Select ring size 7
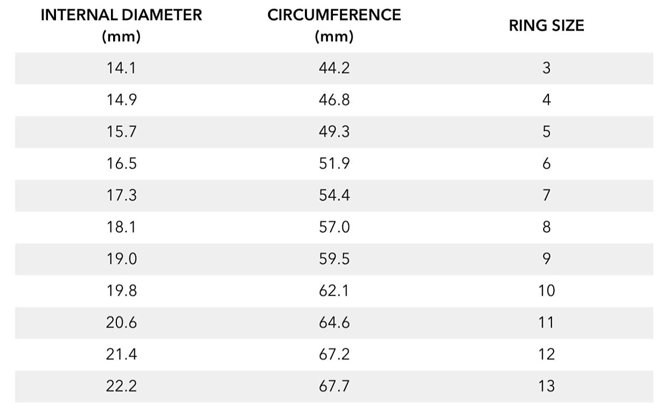This screenshot has width=669, height=408. point(546,195)
